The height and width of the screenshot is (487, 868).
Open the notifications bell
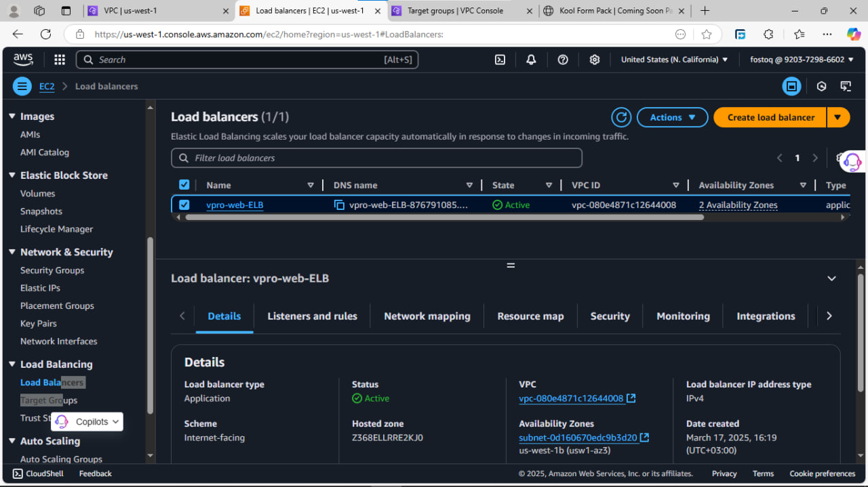(x=531, y=60)
